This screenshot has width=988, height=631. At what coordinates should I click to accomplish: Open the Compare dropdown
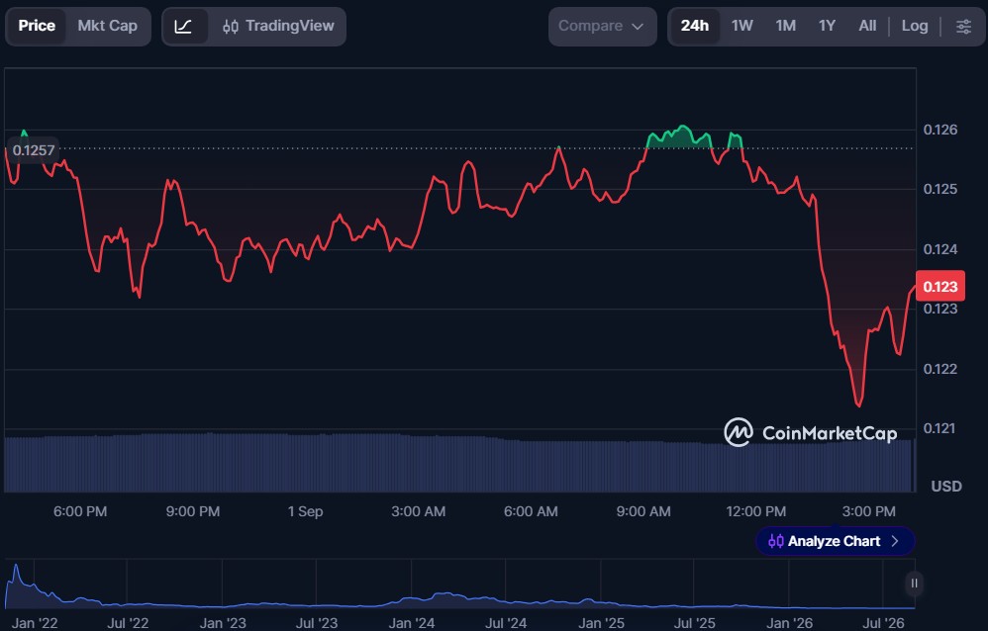coord(602,27)
